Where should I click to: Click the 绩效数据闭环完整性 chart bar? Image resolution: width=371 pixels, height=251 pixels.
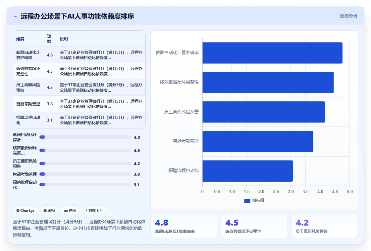point(268,82)
